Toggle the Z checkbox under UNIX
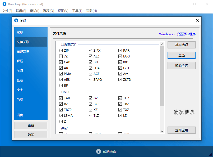This screenshot has height=157, width=213. (61, 121)
